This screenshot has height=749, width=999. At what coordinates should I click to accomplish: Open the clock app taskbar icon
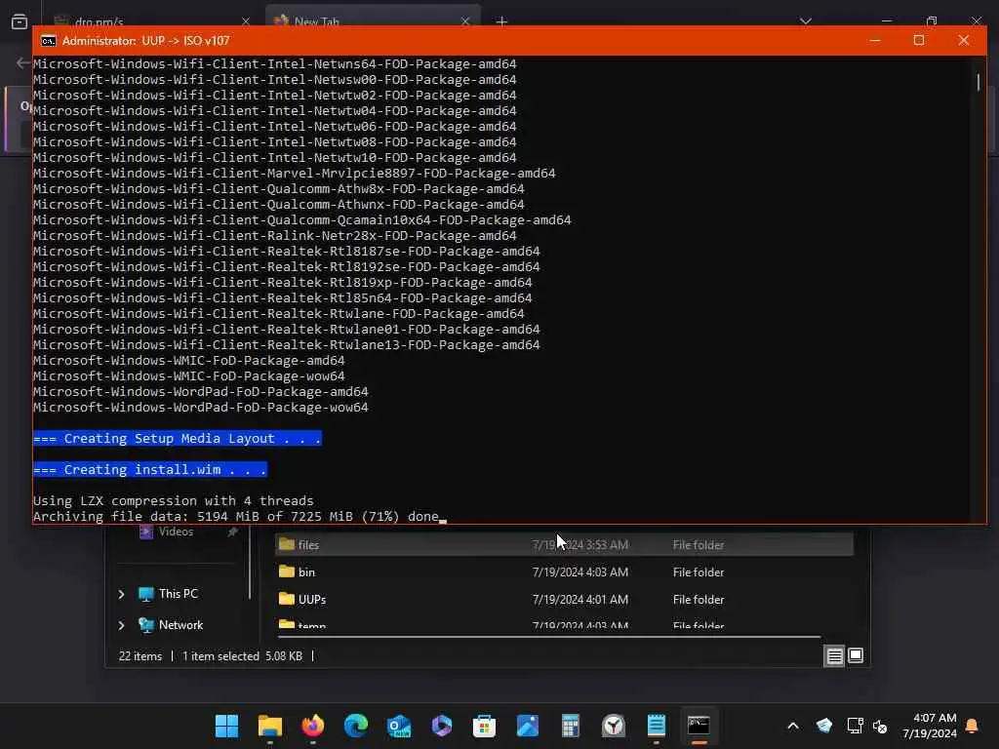[x=614, y=726]
